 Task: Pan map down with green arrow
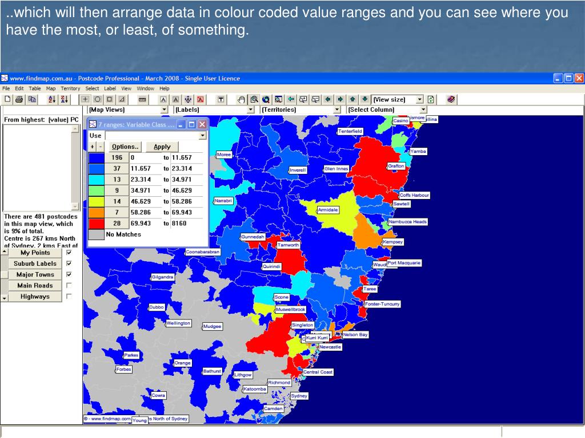point(365,99)
